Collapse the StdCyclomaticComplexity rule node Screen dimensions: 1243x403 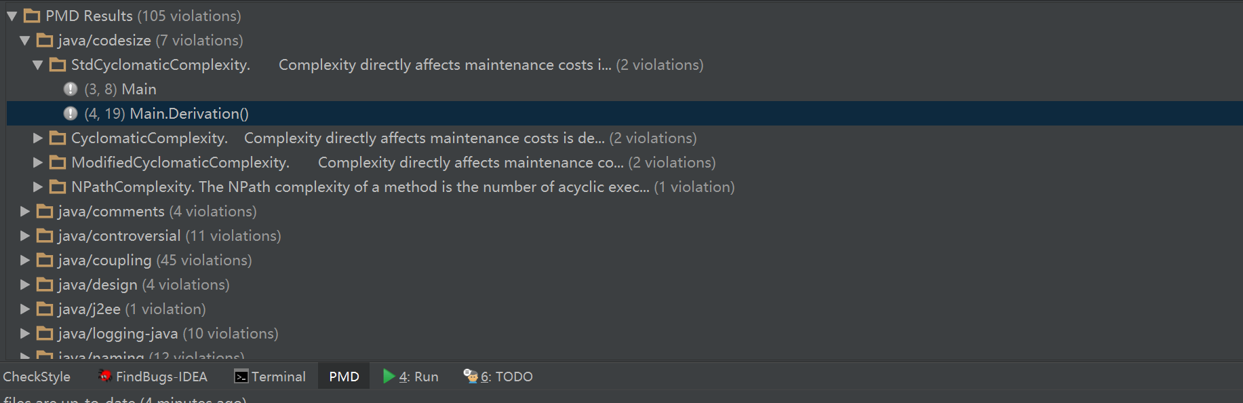pos(38,64)
